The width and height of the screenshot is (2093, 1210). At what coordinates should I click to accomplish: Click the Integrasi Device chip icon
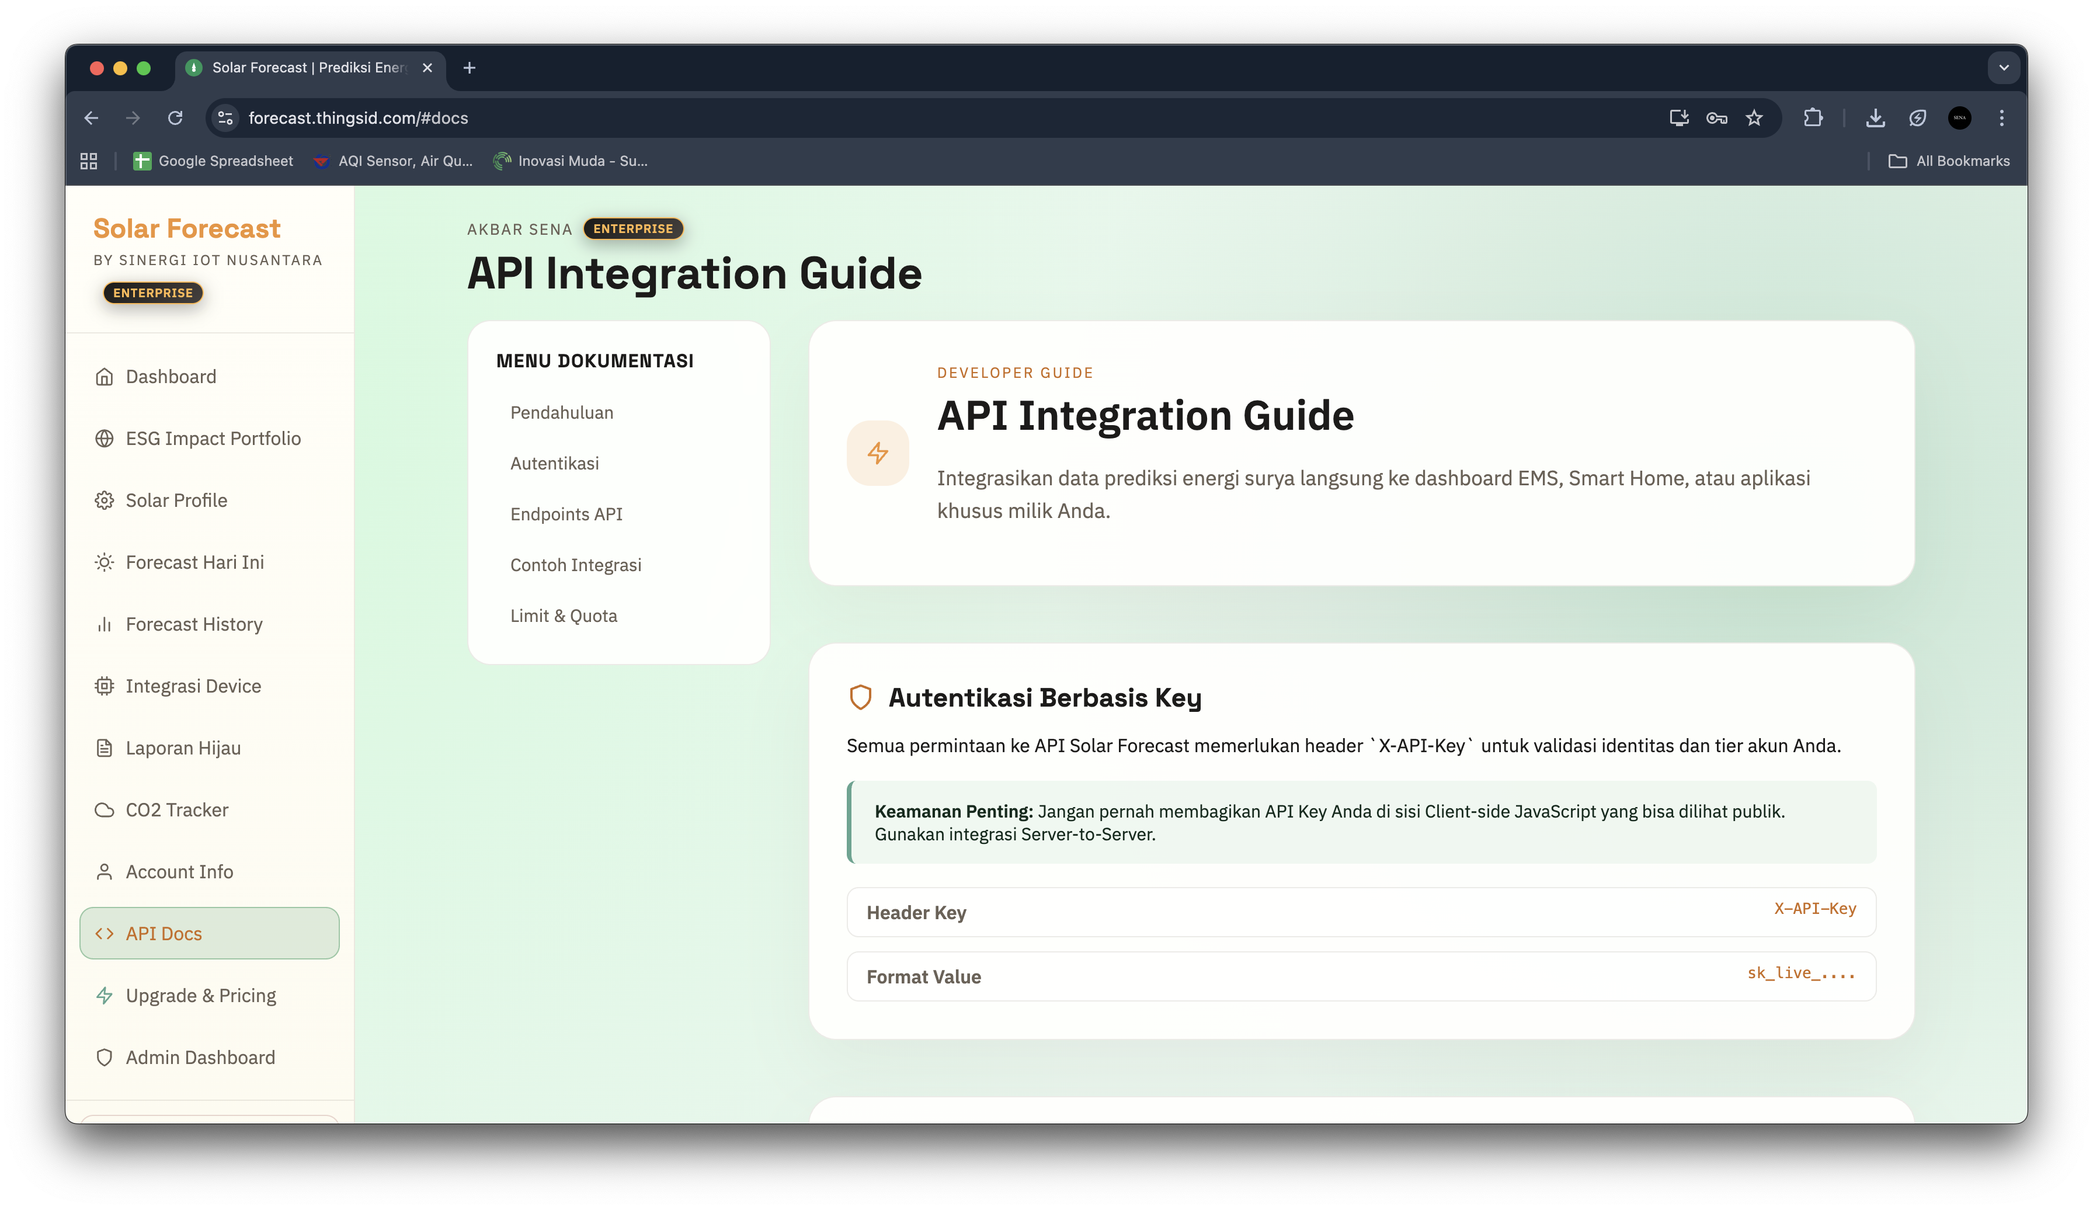point(104,686)
